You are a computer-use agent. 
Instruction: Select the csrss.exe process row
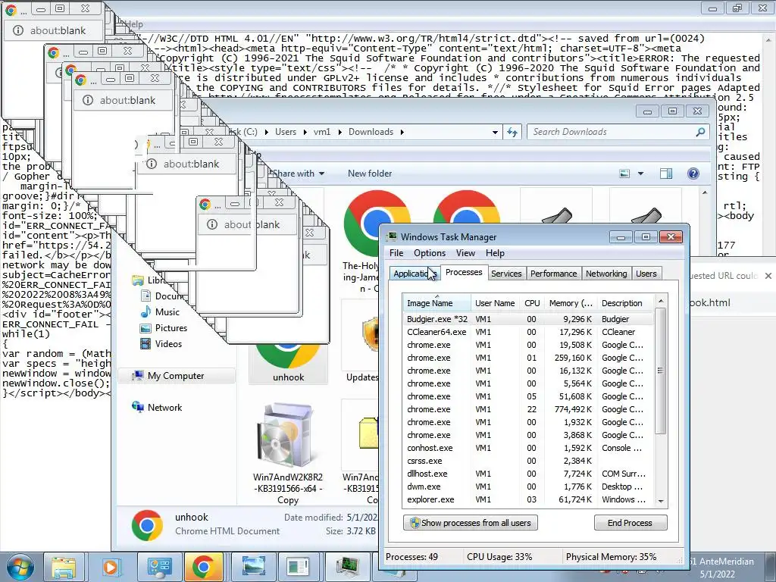pos(527,461)
